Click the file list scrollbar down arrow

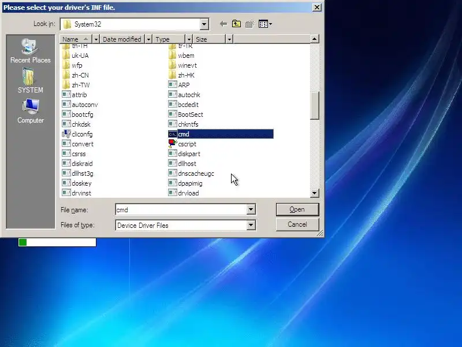click(x=314, y=193)
